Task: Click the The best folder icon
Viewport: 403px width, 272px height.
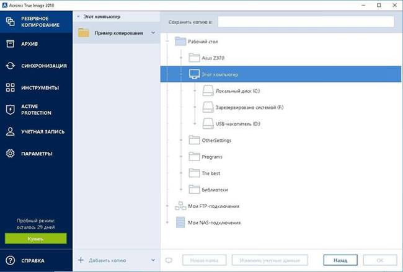Action: (194, 173)
